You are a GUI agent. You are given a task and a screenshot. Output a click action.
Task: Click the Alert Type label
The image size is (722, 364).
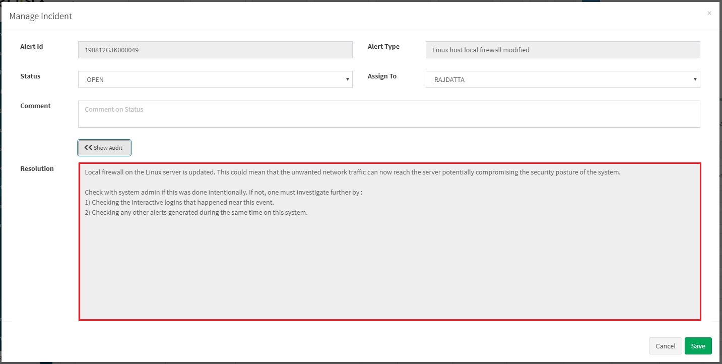click(x=383, y=47)
